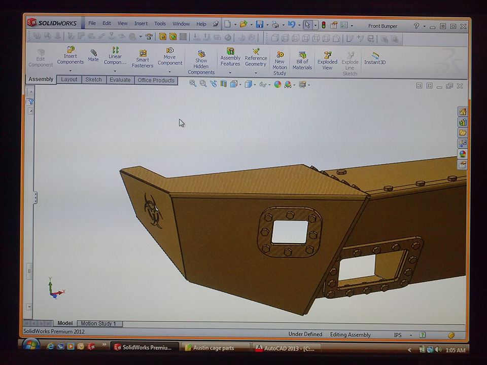This screenshot has width=487, height=365.
Task: Click the Zoom to Fit magnifier
Action: 193,84
